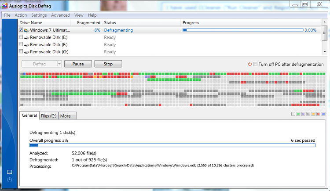This screenshot has width=330, height=191.
Task: Click the white legend color swatch
Action: (293, 114)
